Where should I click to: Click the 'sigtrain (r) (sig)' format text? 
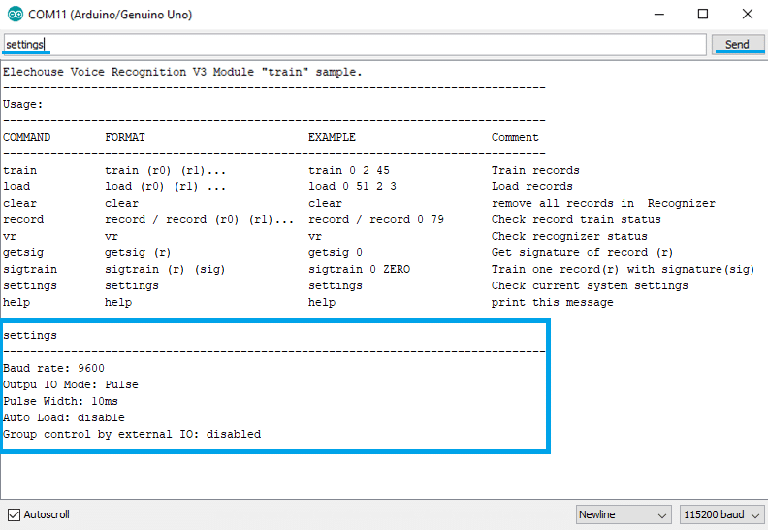click(x=165, y=269)
